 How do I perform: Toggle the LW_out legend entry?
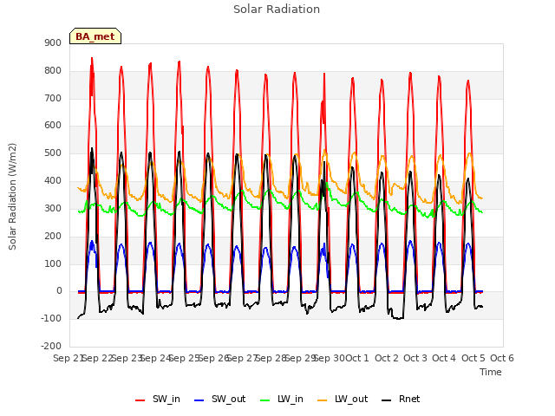343,399
